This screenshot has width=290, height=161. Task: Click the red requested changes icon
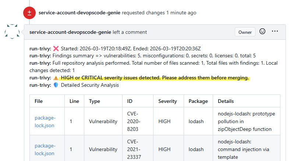(29, 13)
